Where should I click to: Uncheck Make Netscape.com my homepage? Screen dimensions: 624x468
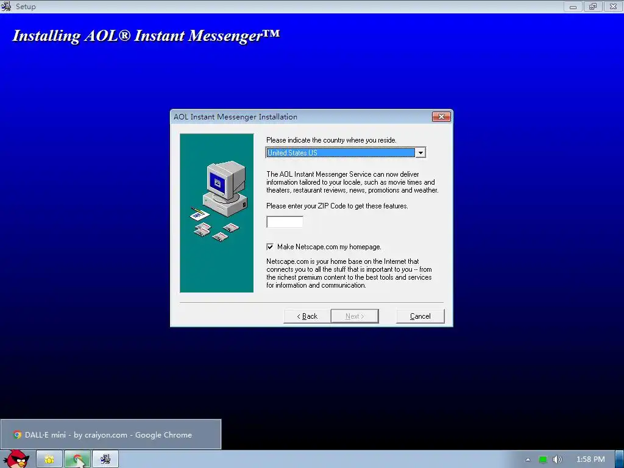[270, 247]
